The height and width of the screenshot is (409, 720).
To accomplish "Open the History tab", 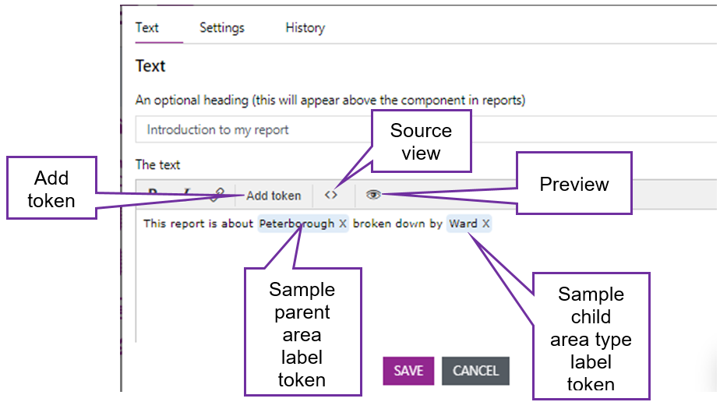I will click(305, 27).
